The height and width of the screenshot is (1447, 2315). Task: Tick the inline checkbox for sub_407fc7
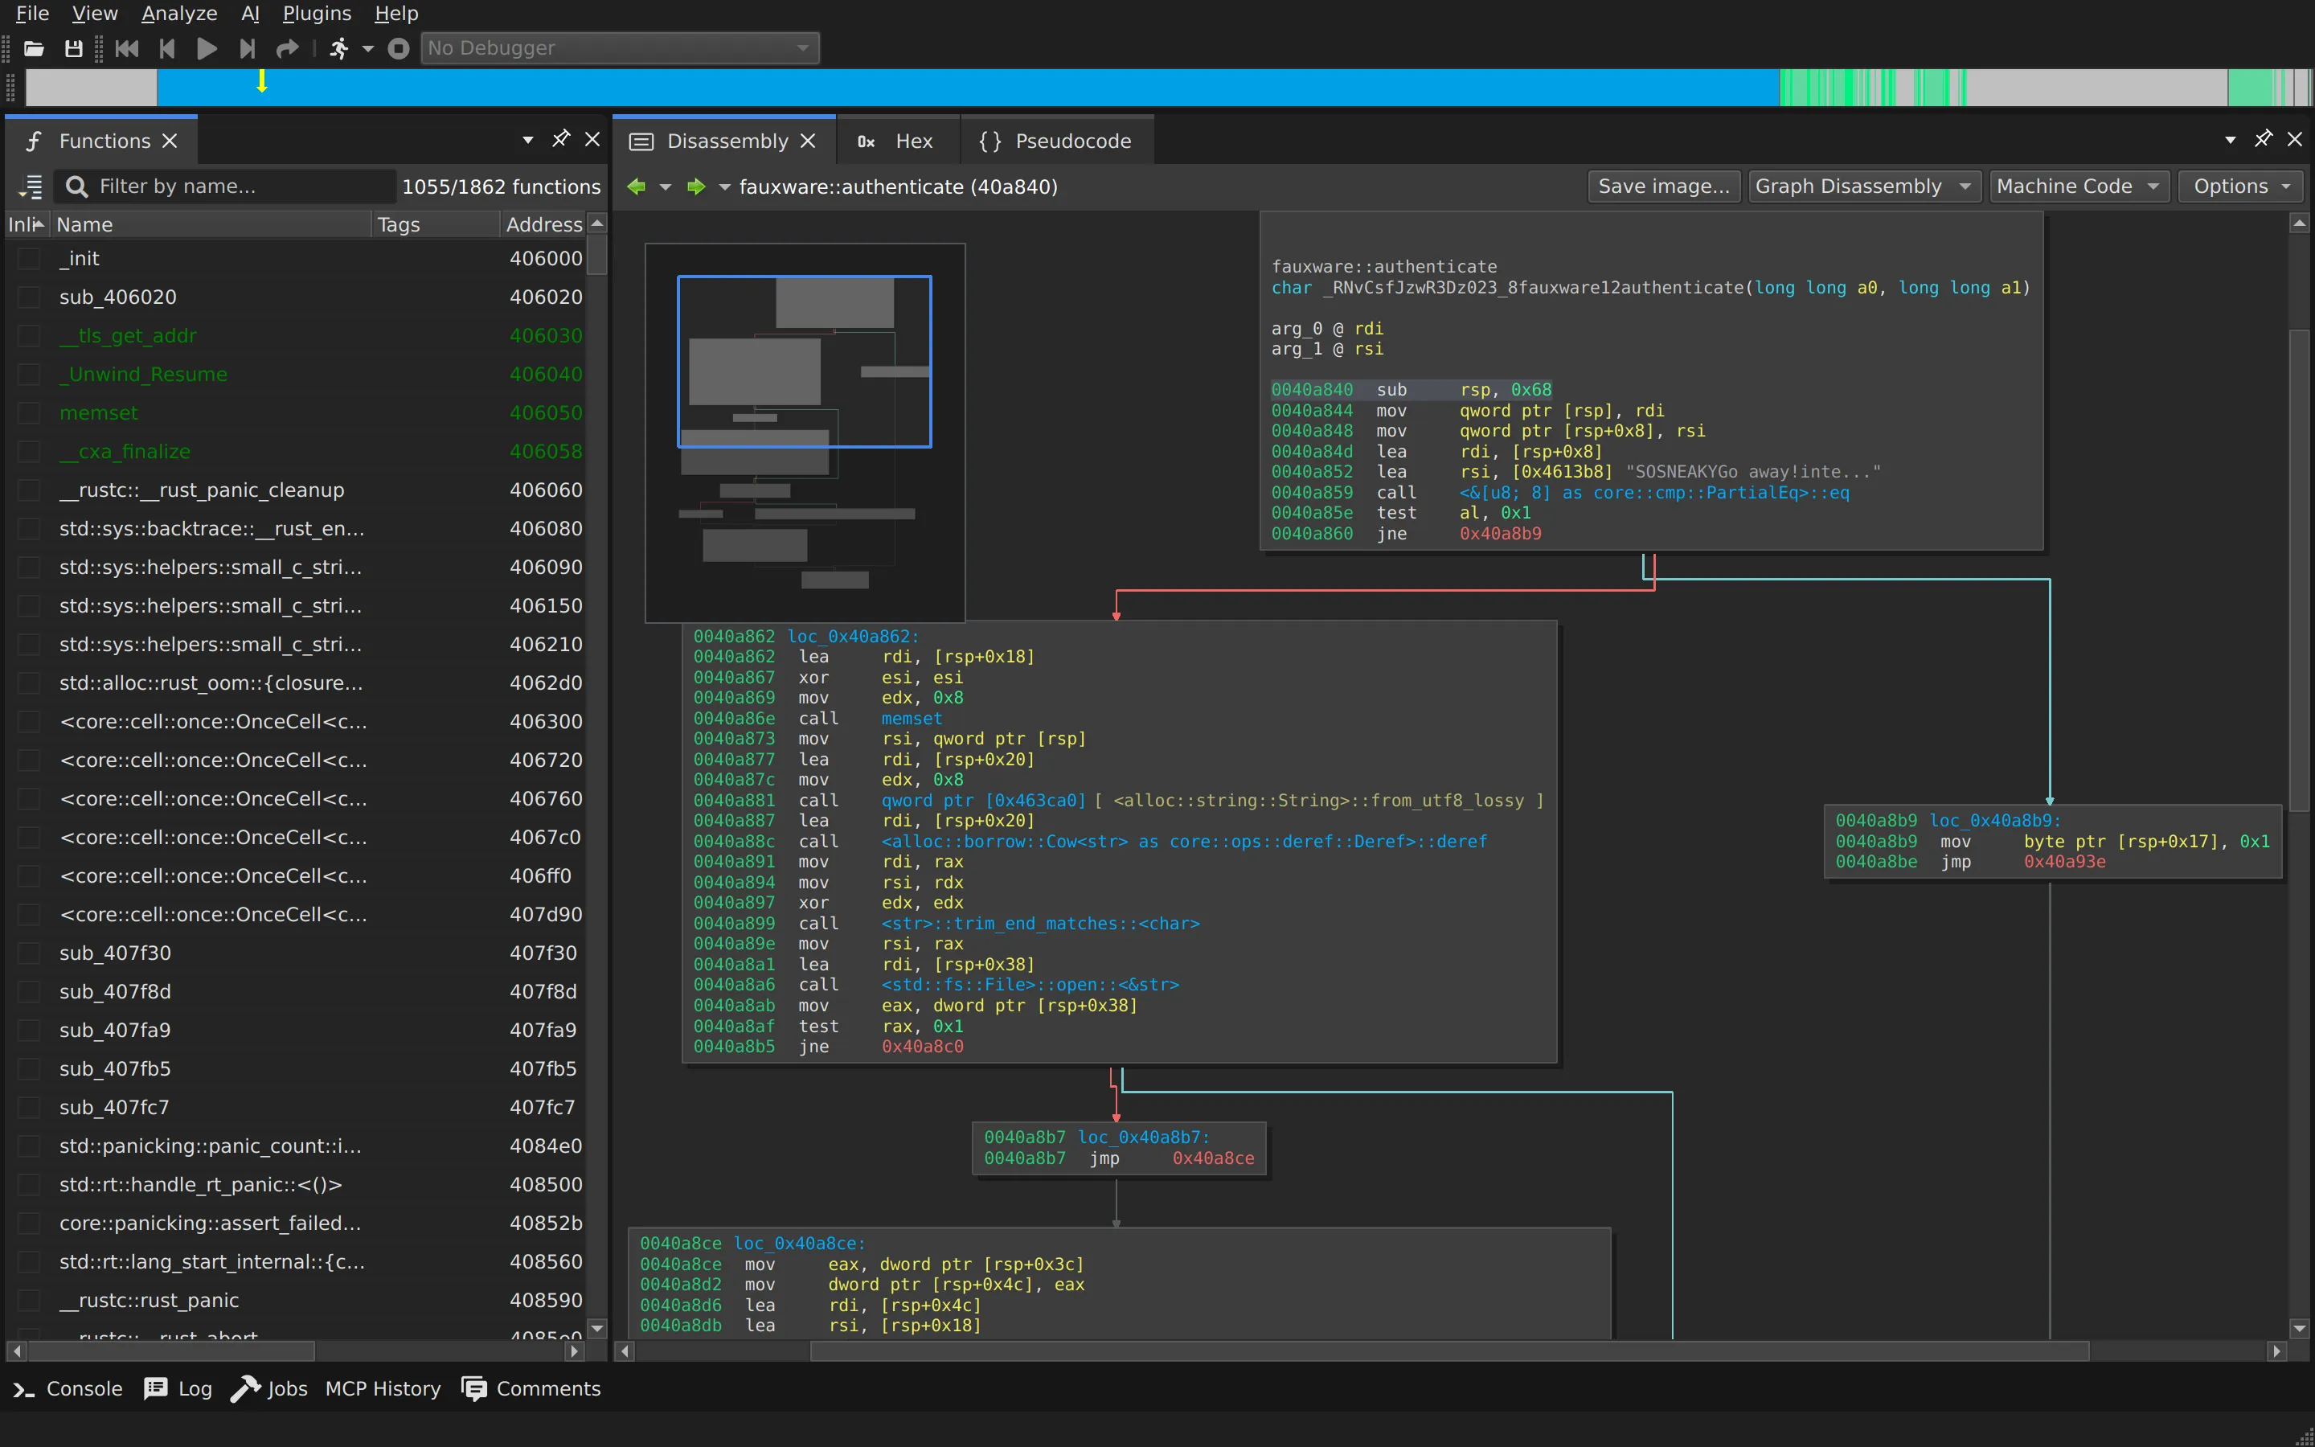pos(30,1107)
